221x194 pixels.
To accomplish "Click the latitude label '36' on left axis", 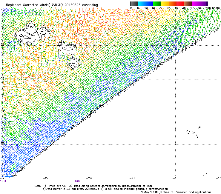I will pos(2,78).
